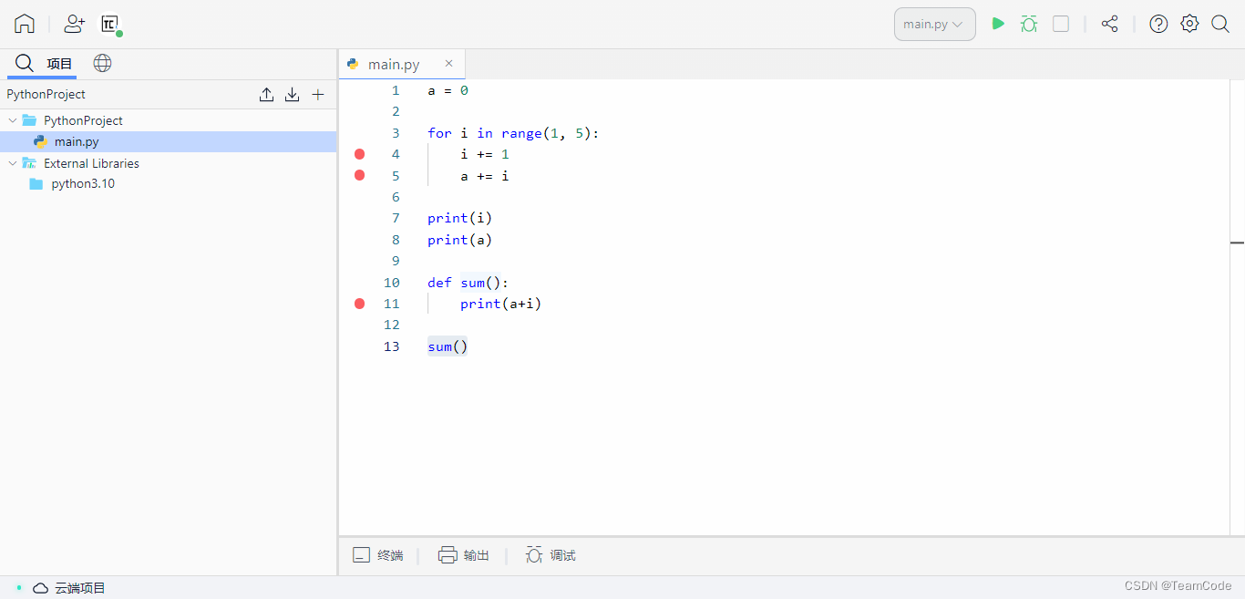Download PythonProject with download icon
This screenshot has width=1245, height=599.
click(x=292, y=94)
